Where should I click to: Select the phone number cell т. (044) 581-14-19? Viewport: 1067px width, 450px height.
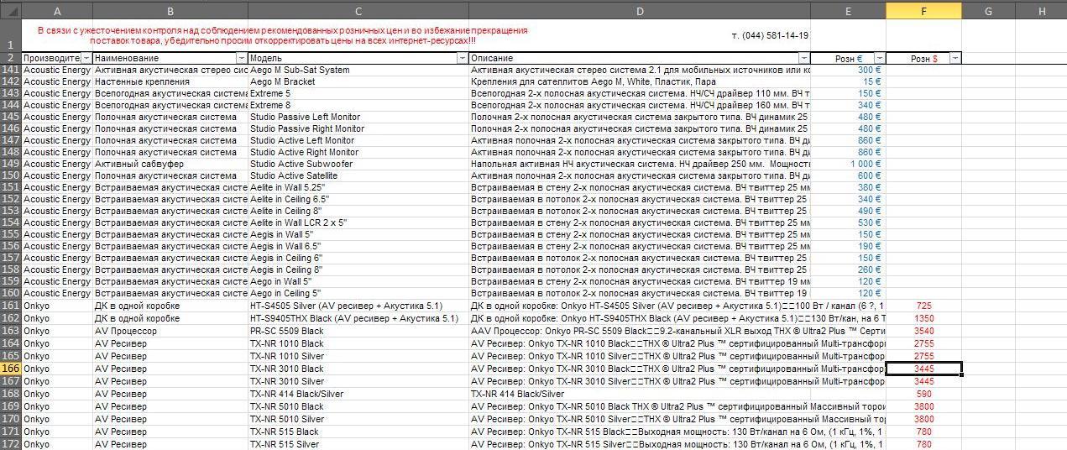(x=770, y=35)
